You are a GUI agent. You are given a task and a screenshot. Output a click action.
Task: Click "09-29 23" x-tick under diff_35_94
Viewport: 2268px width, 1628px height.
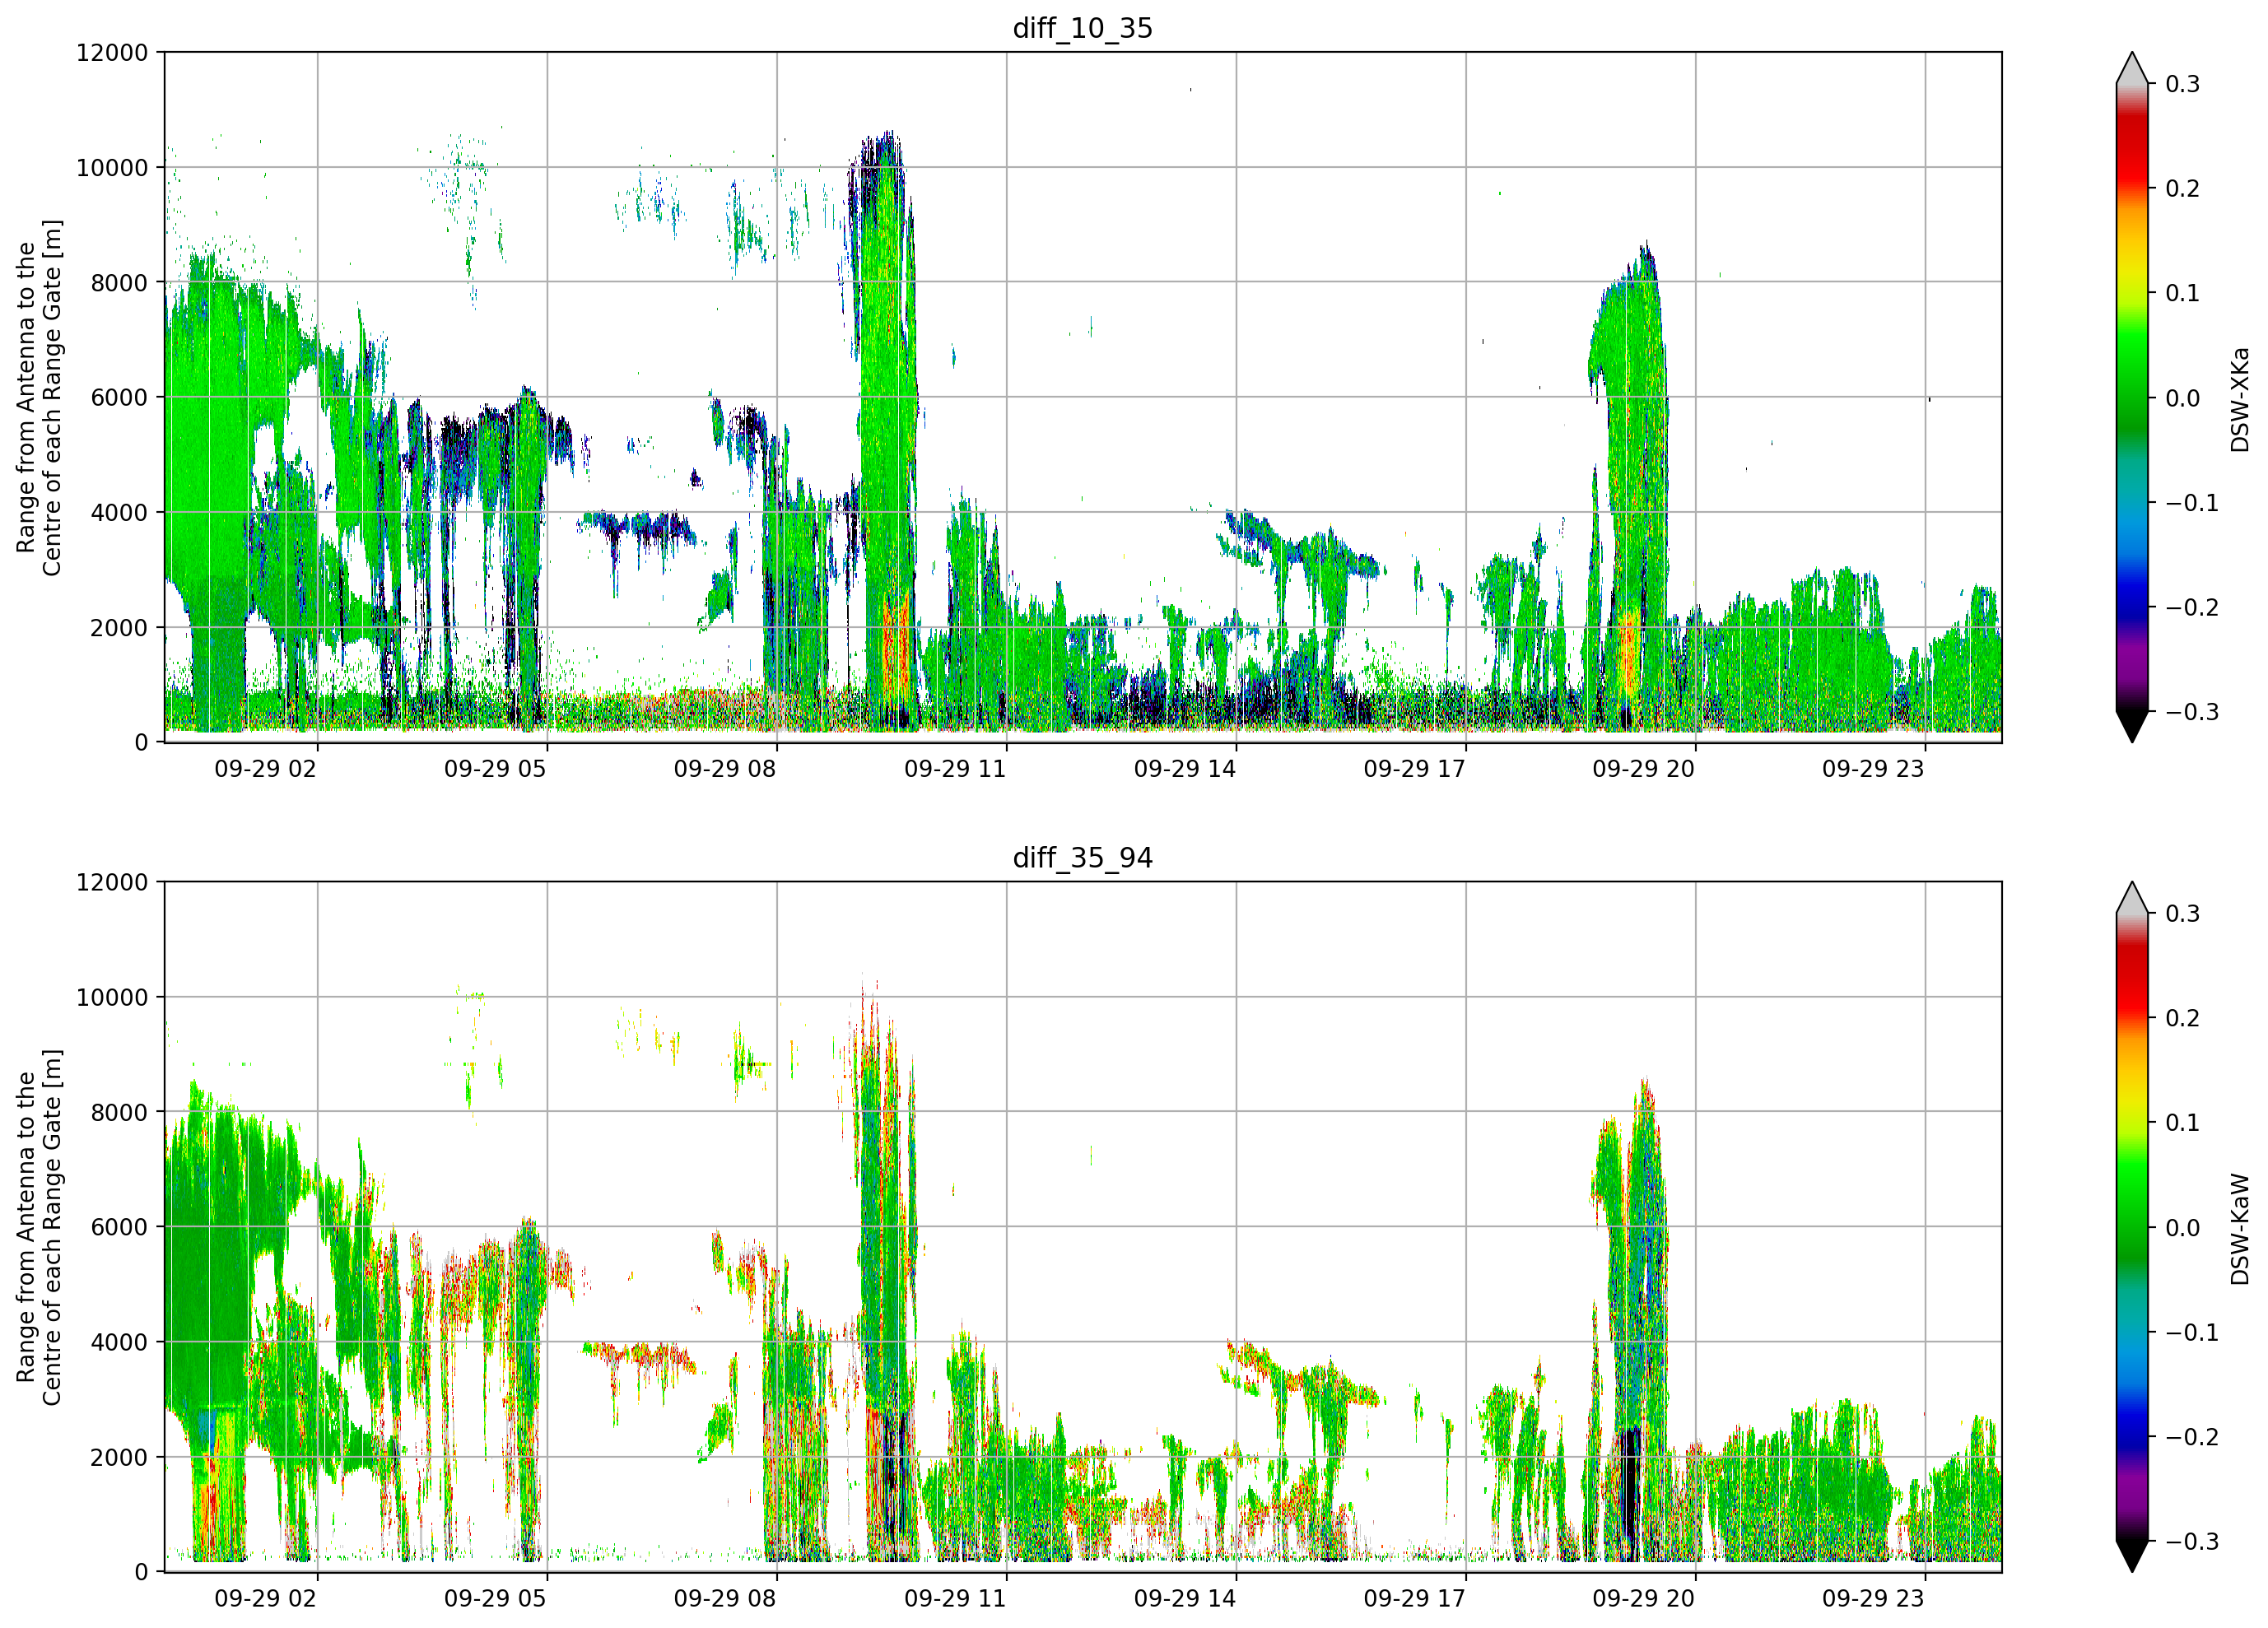[x=1873, y=1599]
